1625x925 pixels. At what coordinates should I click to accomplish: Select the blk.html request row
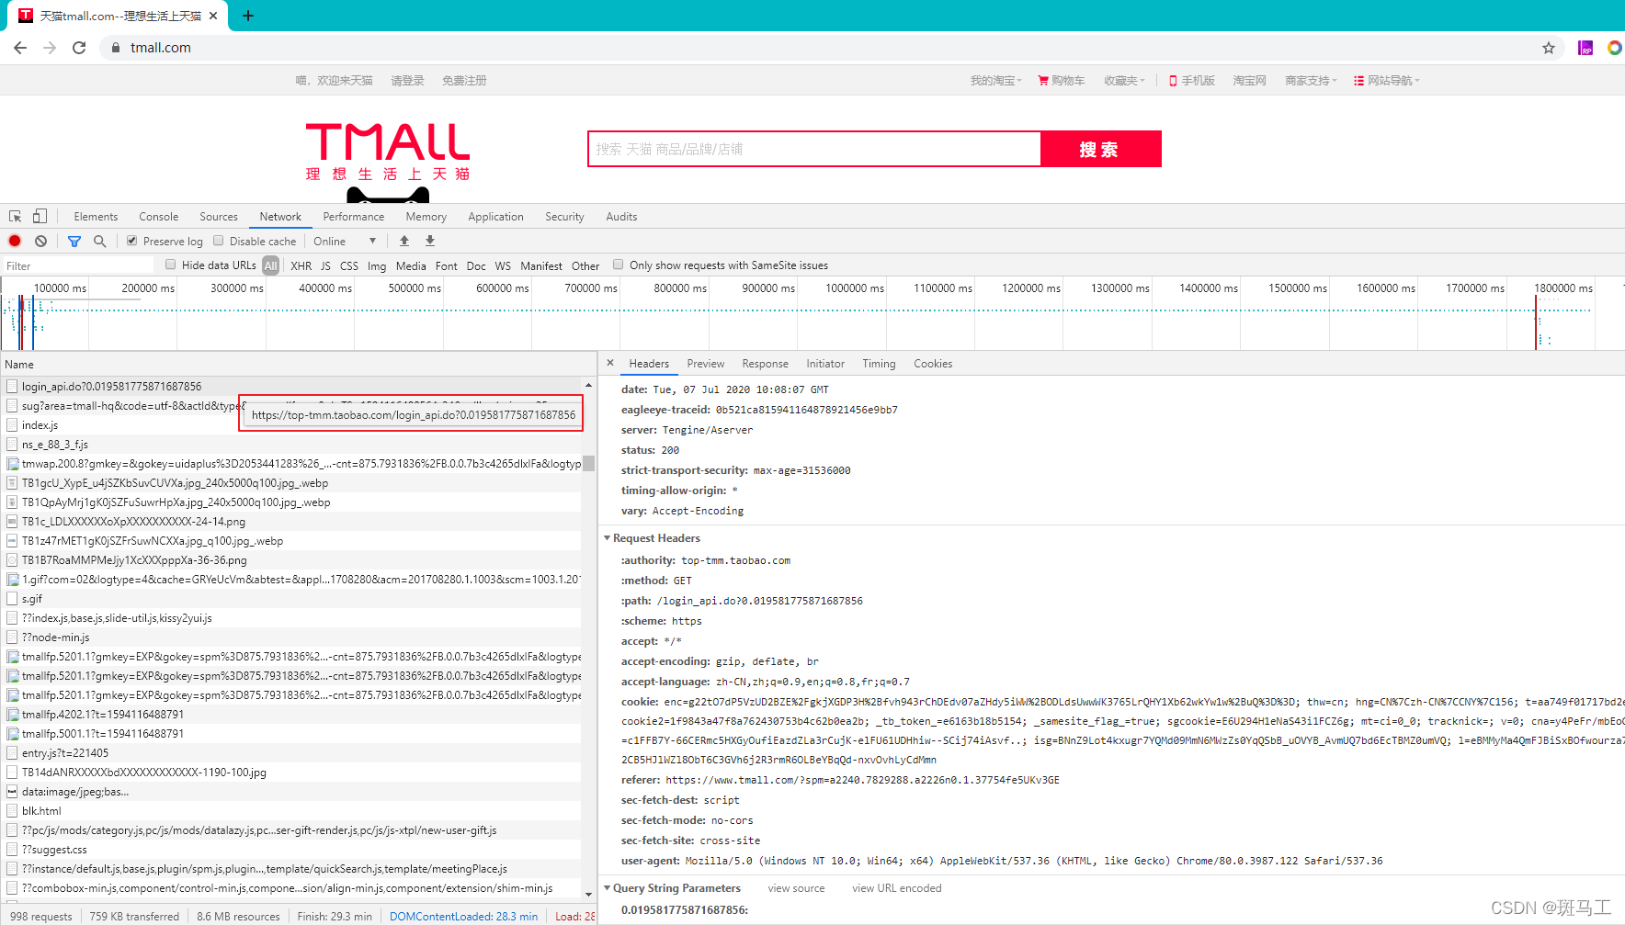[x=291, y=811]
